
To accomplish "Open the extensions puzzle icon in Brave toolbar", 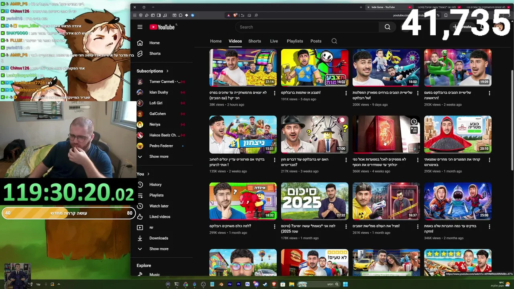I will coord(180,15).
